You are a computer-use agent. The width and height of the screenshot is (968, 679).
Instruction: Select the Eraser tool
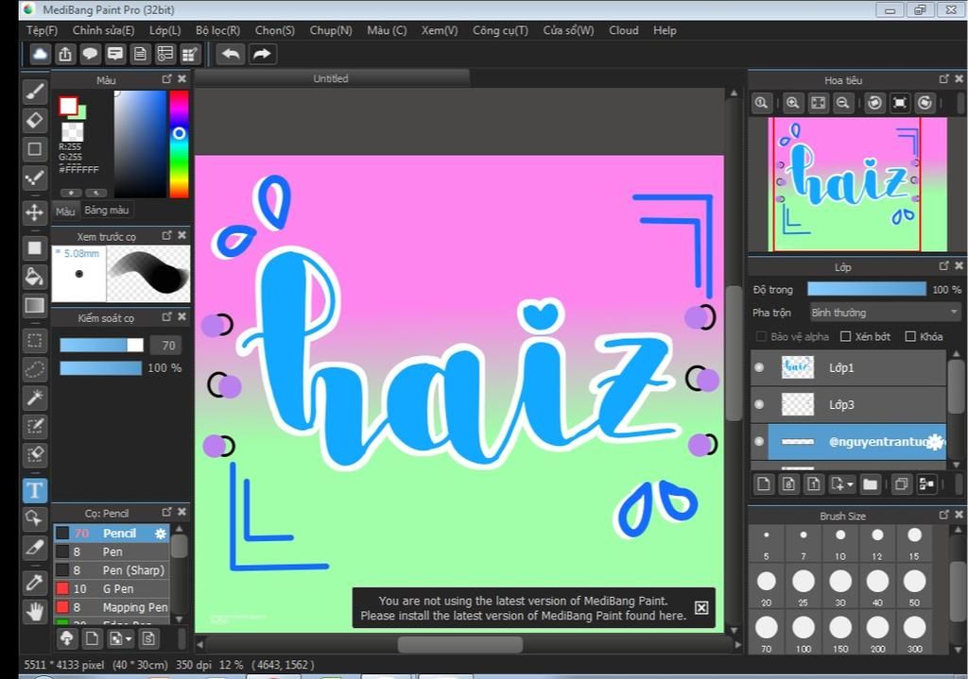(35, 120)
